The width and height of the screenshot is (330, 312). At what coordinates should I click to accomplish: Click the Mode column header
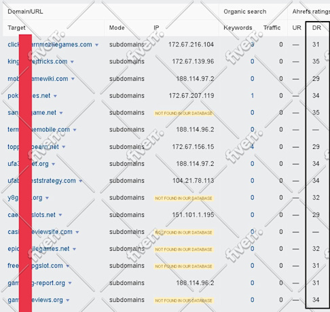pyautogui.click(x=117, y=28)
